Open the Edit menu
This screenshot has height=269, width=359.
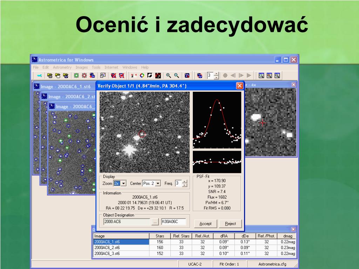46,67
